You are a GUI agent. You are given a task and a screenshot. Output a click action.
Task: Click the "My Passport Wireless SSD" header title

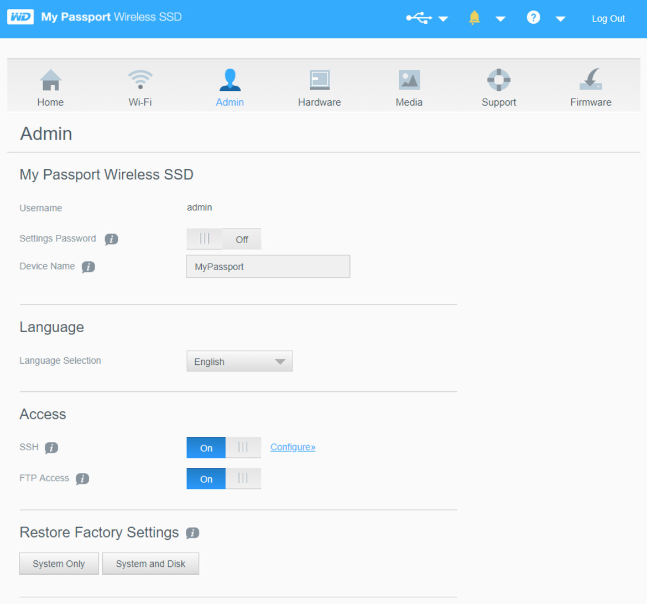(x=111, y=17)
